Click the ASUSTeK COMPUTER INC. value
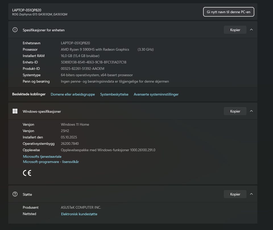Image resolution: width=273 pixels, height=230 pixels. click(81, 207)
